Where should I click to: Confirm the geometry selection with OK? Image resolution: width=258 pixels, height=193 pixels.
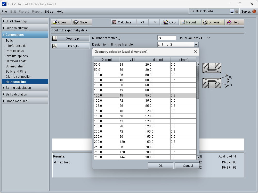(x=161, y=166)
